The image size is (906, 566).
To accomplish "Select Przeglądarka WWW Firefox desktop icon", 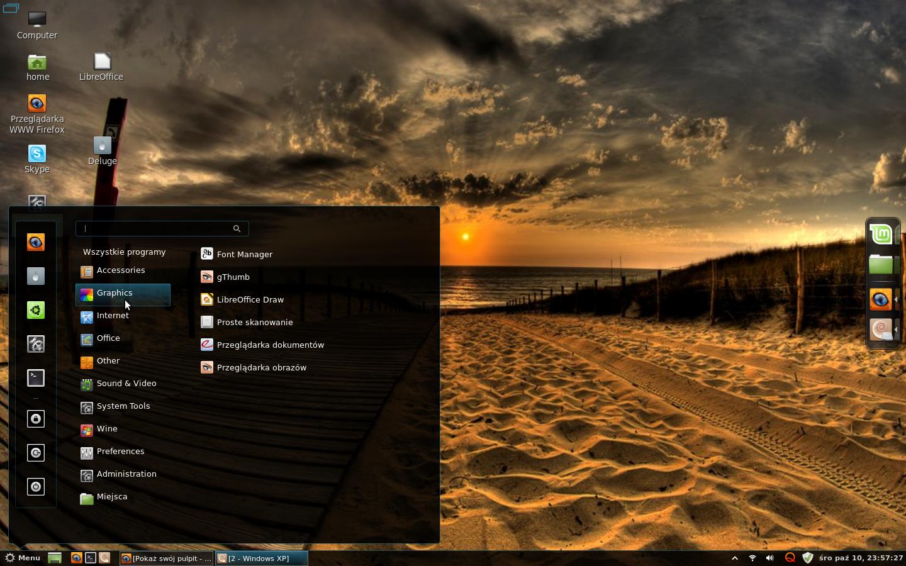I will coord(37,114).
